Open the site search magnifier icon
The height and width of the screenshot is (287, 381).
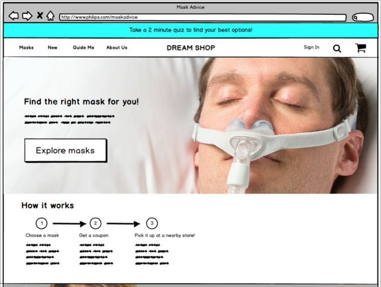coord(337,49)
